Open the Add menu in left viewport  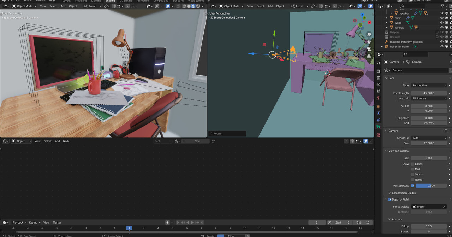tap(63, 6)
